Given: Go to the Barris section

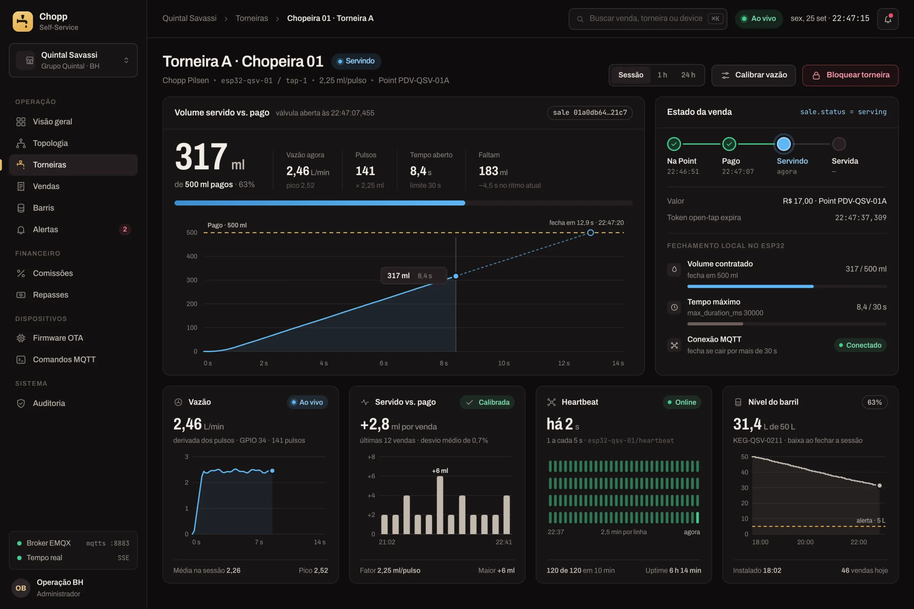Looking at the screenshot, I should click(x=73, y=208).
